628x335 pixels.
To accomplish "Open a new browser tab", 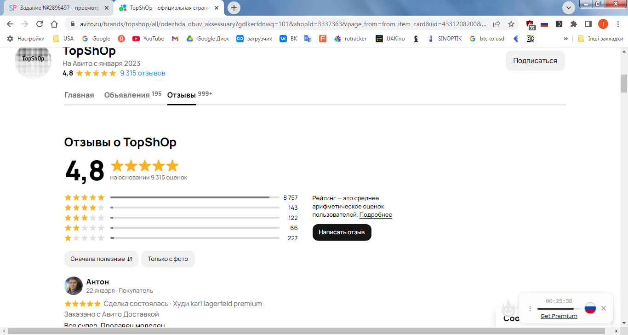I will tap(234, 8).
